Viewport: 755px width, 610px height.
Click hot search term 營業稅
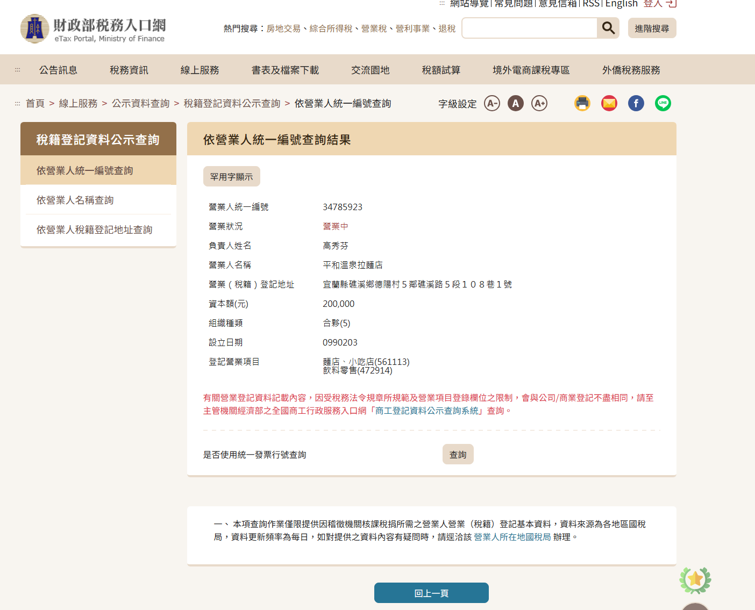point(374,28)
